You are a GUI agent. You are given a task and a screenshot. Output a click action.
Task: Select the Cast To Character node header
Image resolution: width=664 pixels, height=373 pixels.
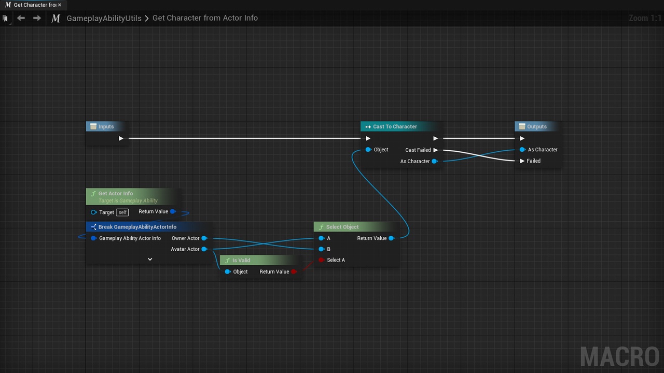pyautogui.click(x=395, y=126)
